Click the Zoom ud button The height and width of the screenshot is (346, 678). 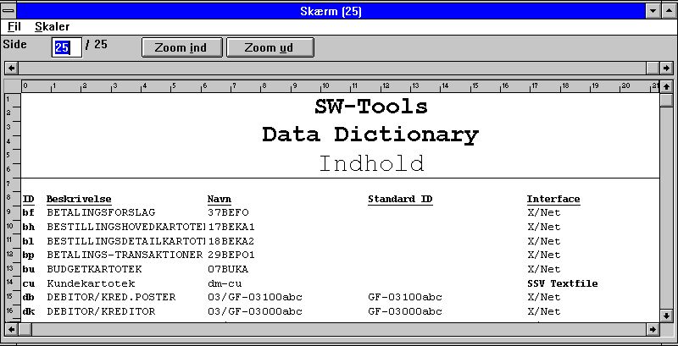(x=270, y=47)
